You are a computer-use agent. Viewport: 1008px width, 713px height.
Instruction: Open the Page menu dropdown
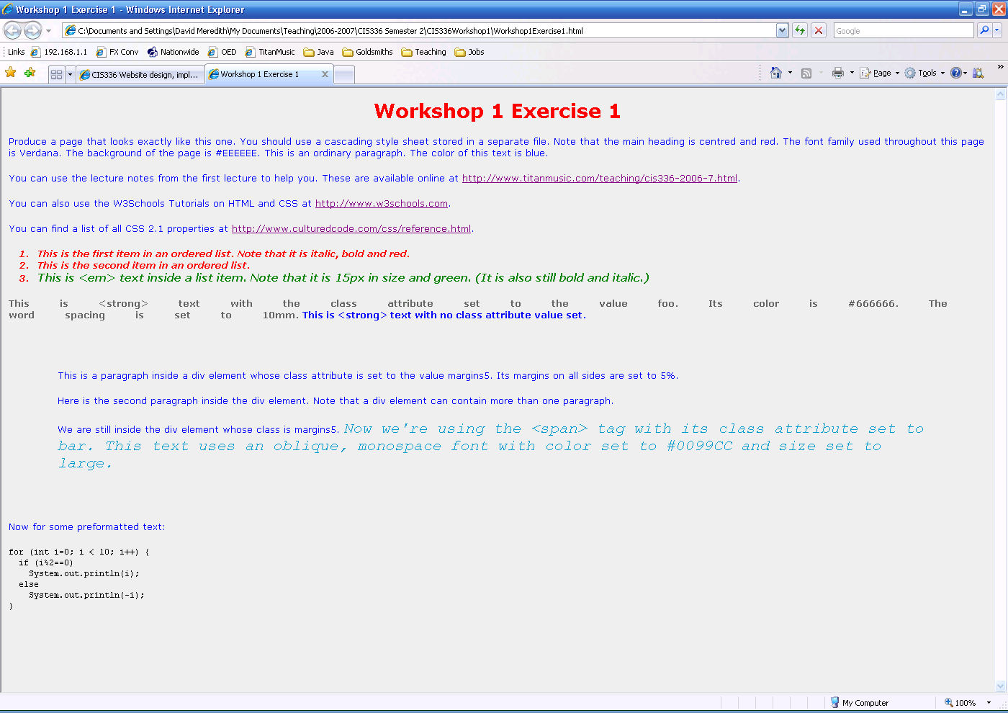880,73
